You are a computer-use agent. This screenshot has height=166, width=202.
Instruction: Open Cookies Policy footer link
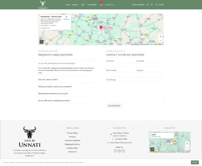click(x=72, y=148)
